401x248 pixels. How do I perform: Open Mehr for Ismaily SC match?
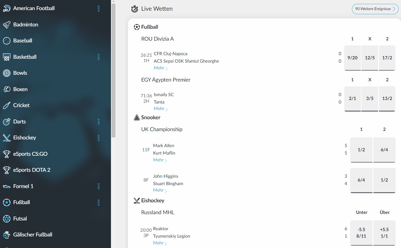pyautogui.click(x=161, y=109)
